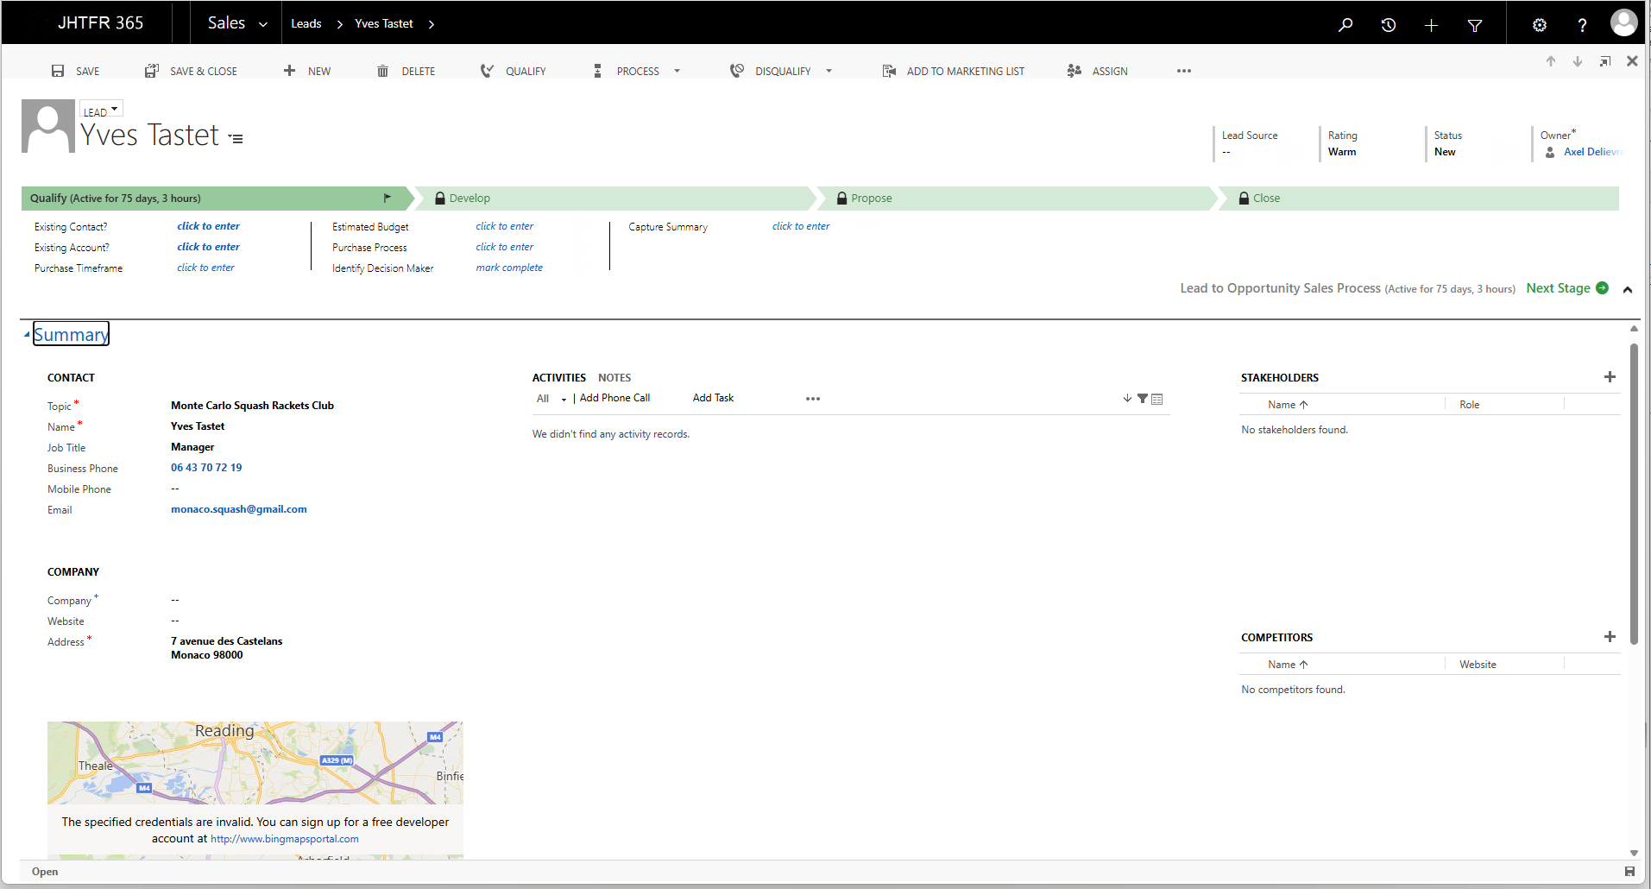The width and height of the screenshot is (1651, 889).
Task: Open the Disqualify dropdown arrow
Action: click(829, 71)
